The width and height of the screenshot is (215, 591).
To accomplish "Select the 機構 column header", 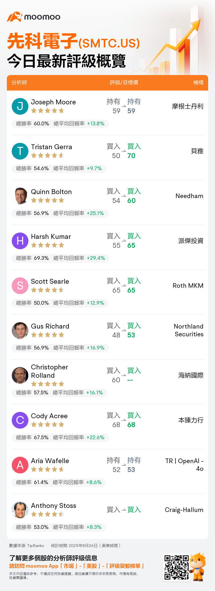I will point(198,82).
